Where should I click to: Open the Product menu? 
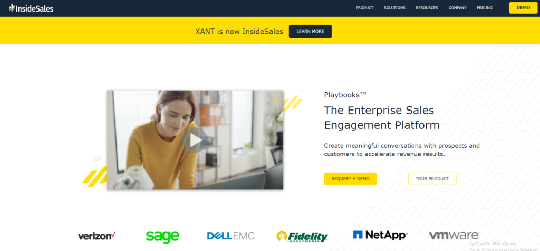coord(364,8)
